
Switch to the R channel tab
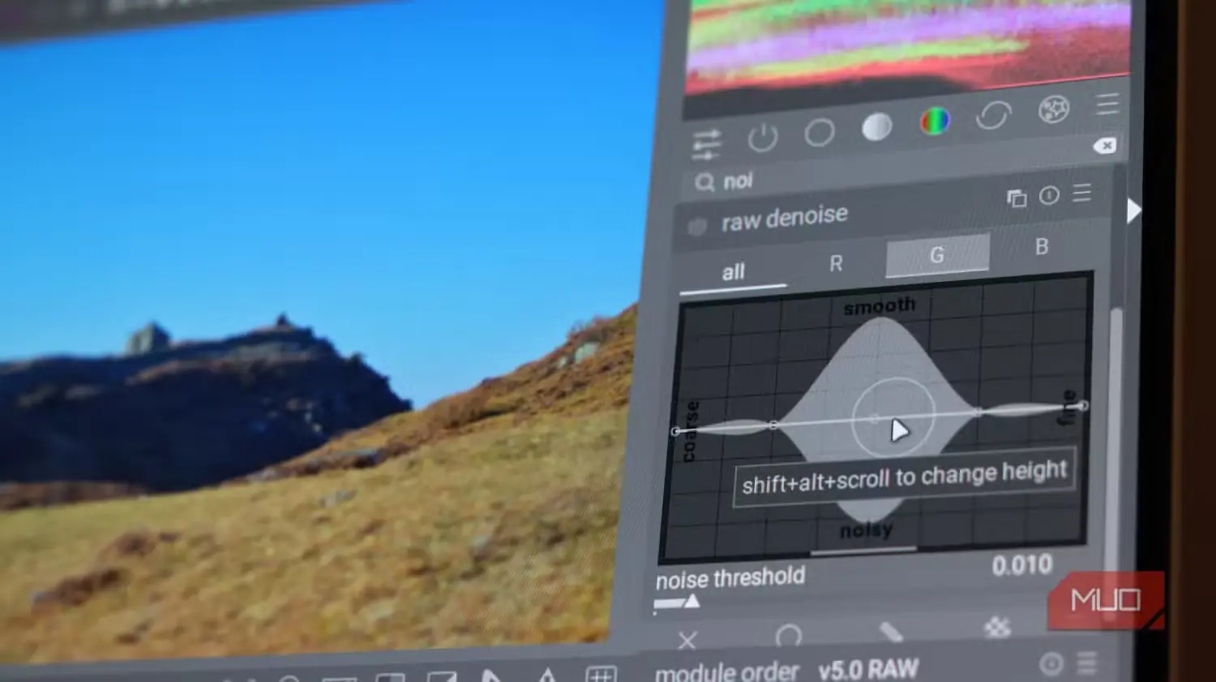coord(836,264)
